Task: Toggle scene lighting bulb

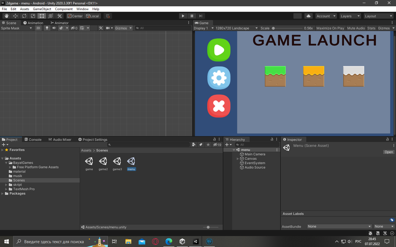Action: [x=47, y=28]
